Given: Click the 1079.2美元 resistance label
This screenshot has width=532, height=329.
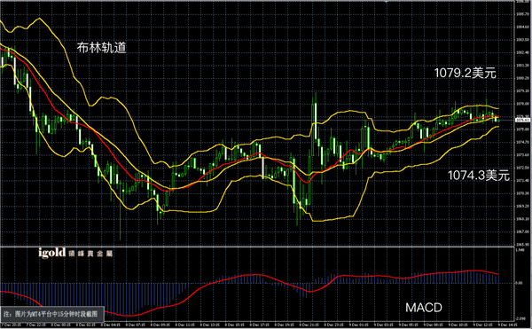Looking at the screenshot, I should 465,73.
